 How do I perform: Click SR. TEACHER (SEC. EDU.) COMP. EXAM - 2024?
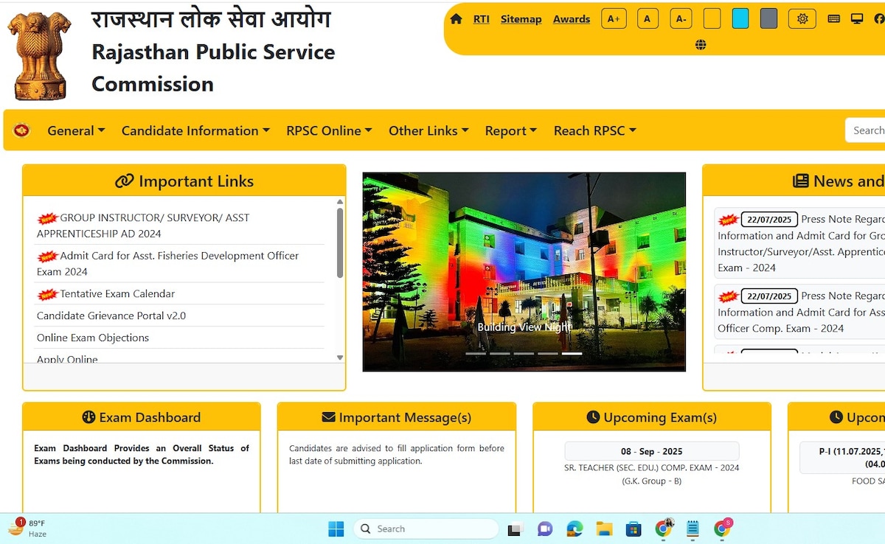(x=652, y=467)
